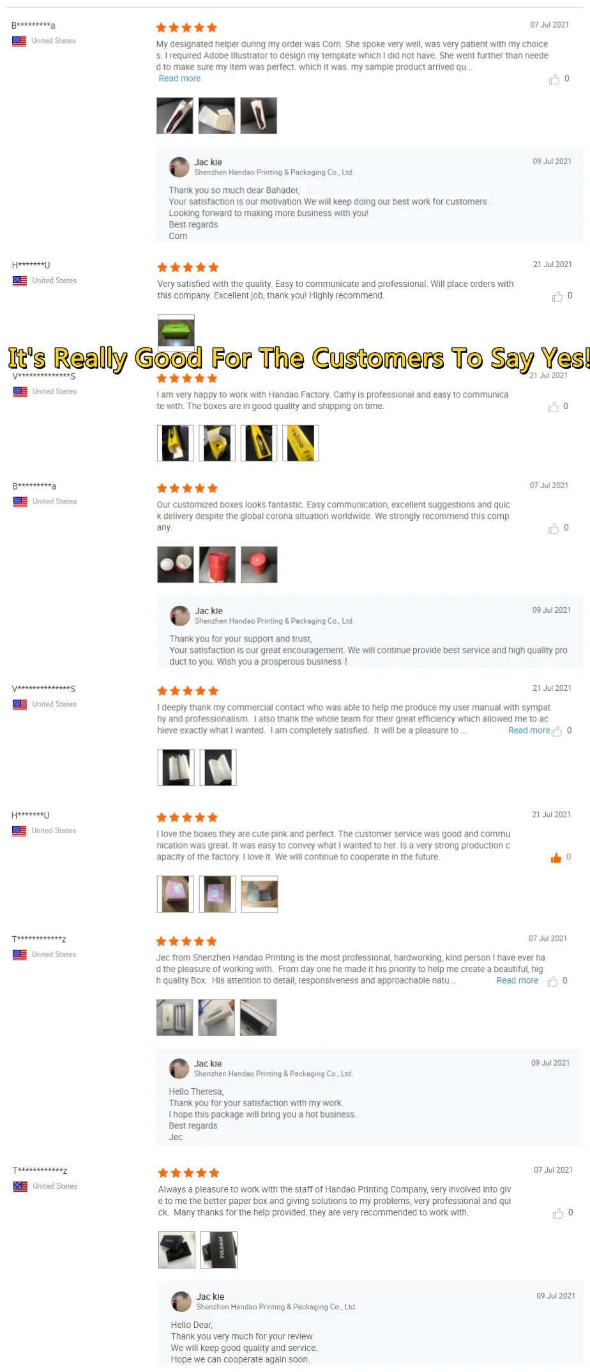Like the user manual review
This screenshot has width=590, height=1372.
[557, 731]
